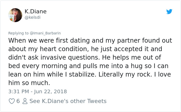Click the K.Diane display name
Viewport: 181px width, 112px height.
[35, 12]
